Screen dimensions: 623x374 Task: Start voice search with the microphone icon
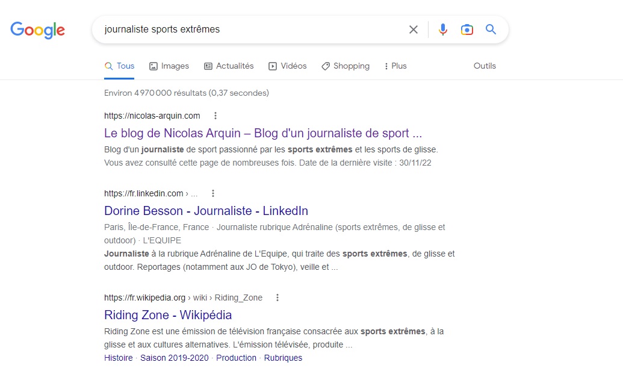[443, 30]
